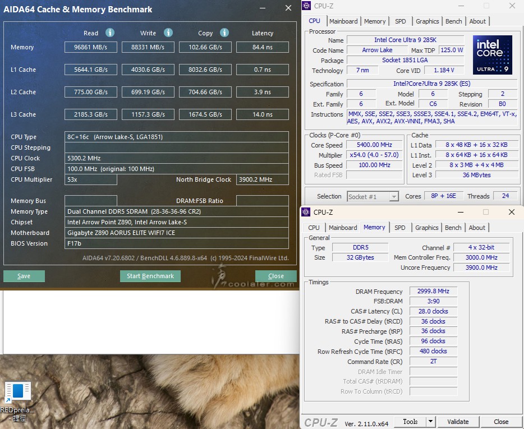This screenshot has height=429, width=524.
Task: Click the Code Name value Arrow Lake
Action: click(378, 50)
